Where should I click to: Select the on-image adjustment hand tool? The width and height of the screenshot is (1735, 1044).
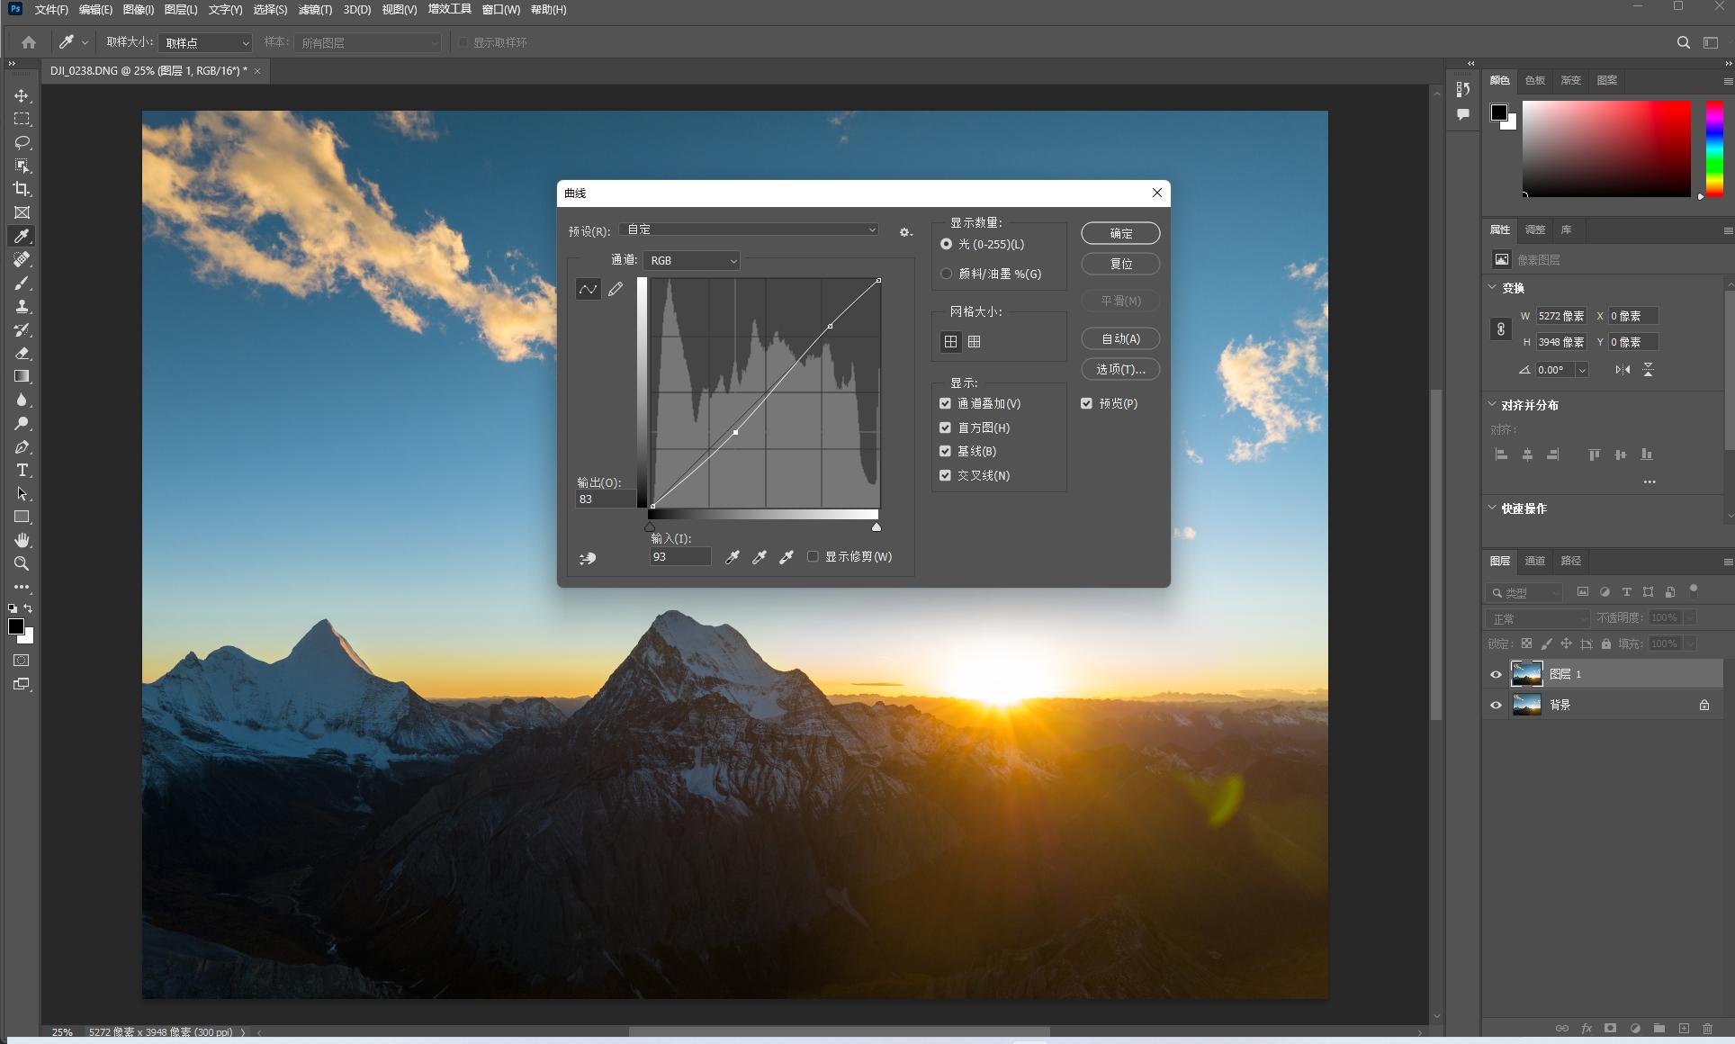point(588,558)
